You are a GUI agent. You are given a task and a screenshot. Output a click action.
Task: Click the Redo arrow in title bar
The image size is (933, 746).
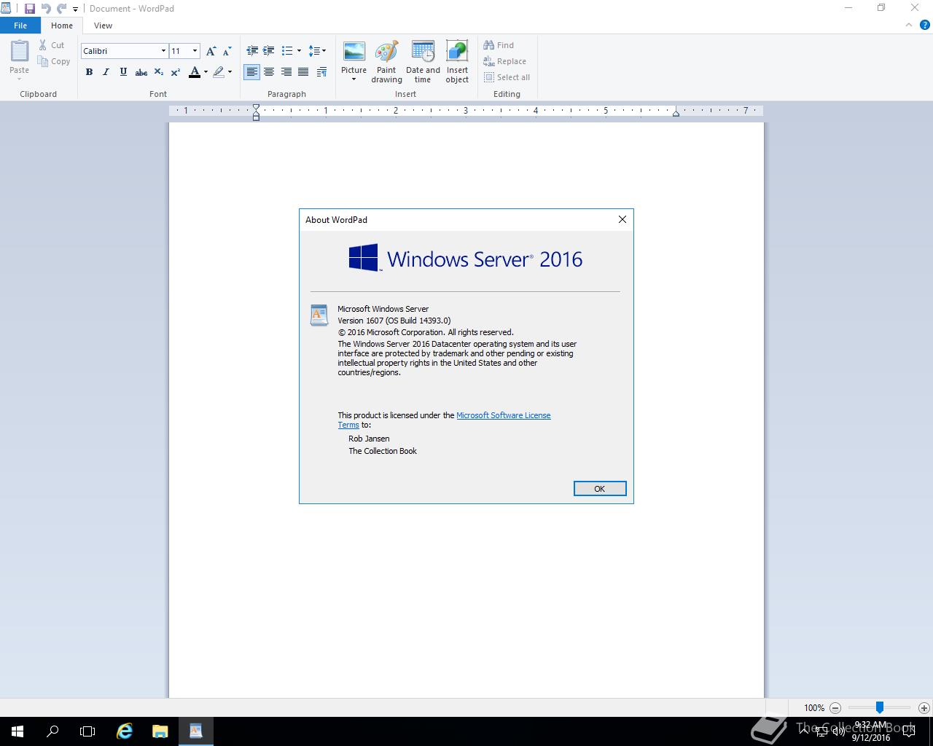(x=62, y=9)
